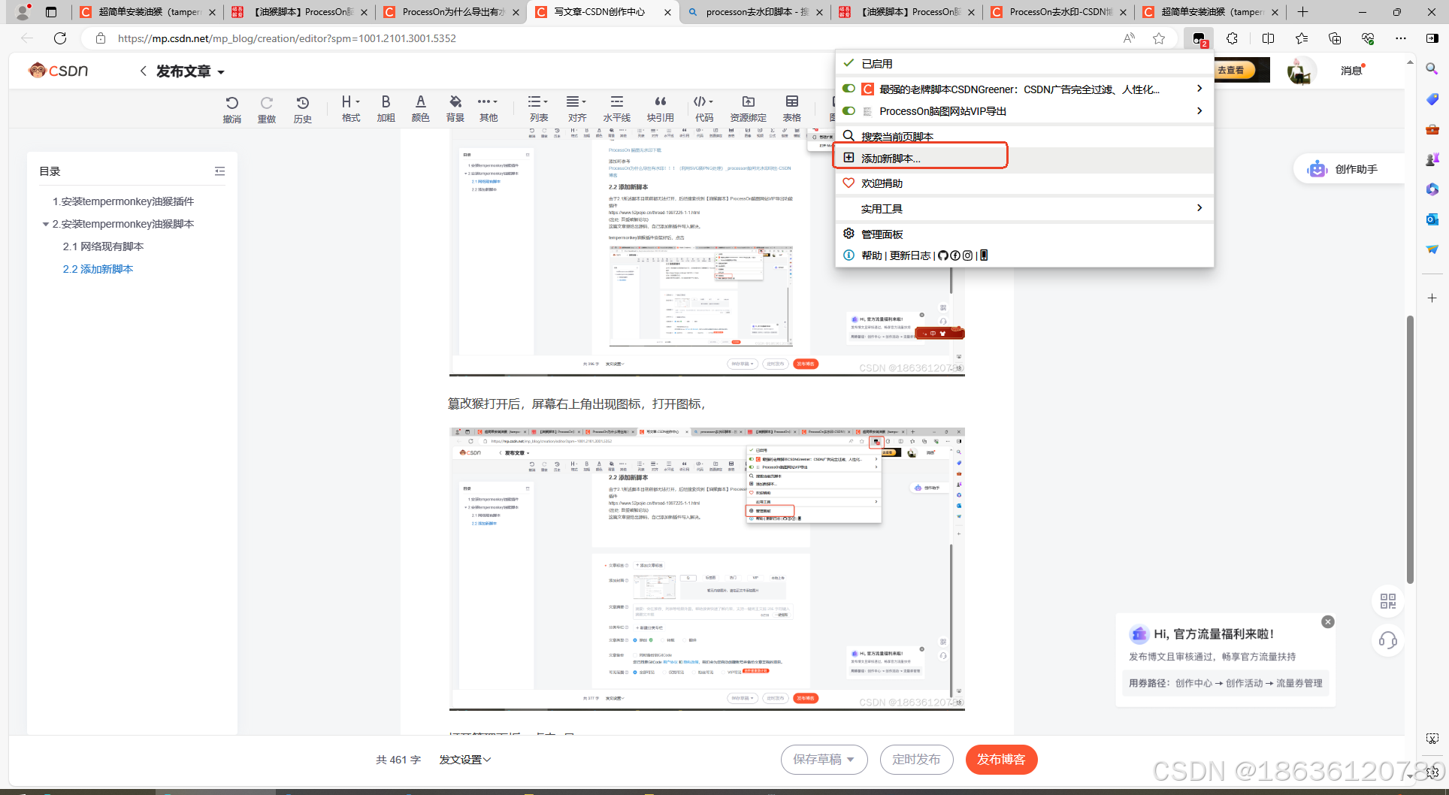1449x795 pixels.
Task: Click the editor vertical scrollbar
Action: pos(1410,449)
